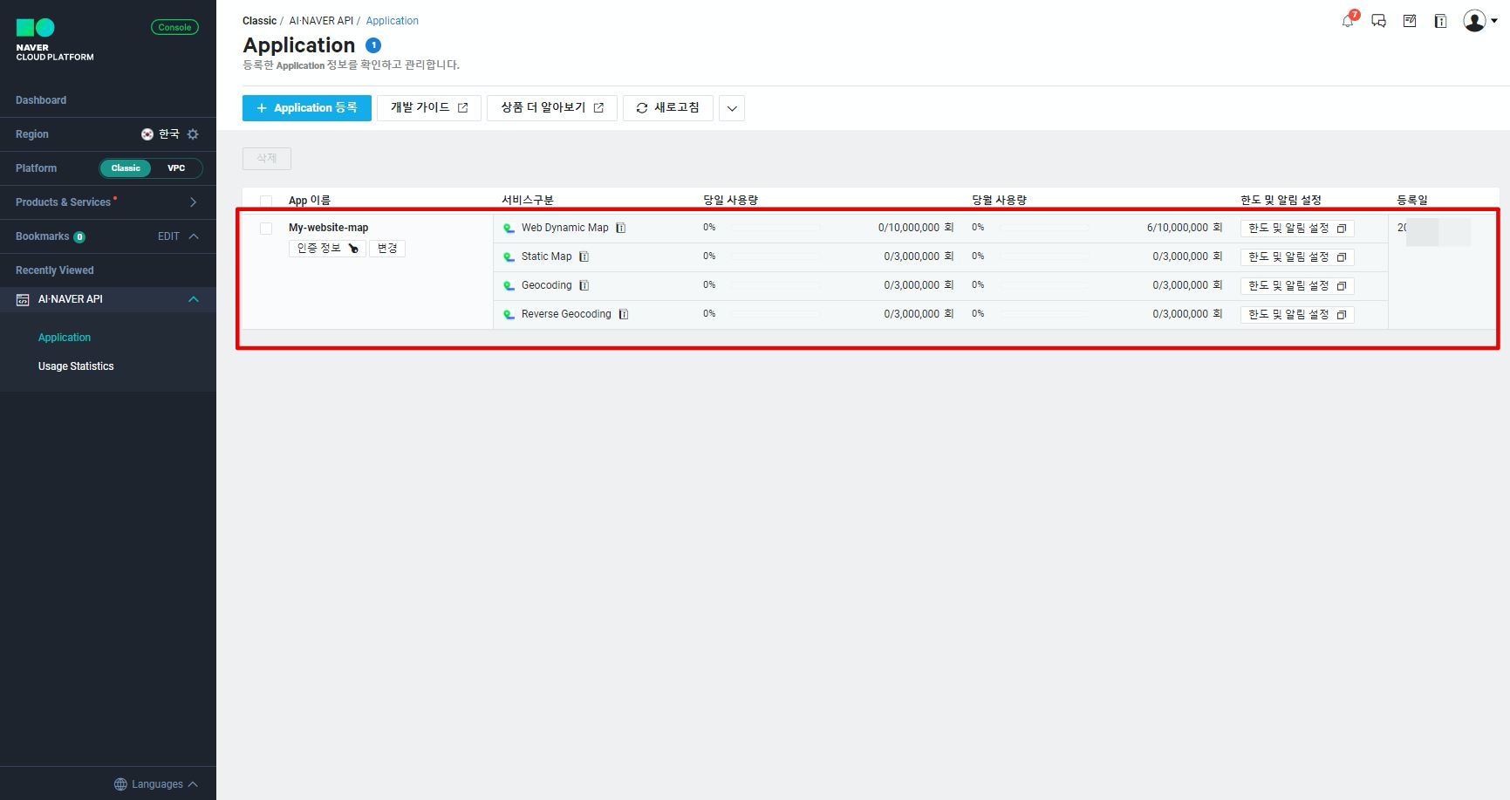Click the disabled 삭제 button

[267, 159]
